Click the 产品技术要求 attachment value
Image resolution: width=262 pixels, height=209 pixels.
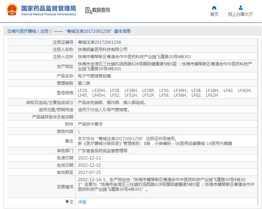pos(90,124)
